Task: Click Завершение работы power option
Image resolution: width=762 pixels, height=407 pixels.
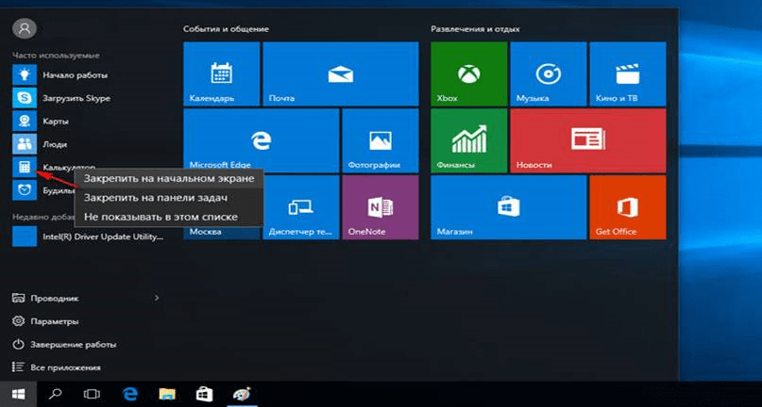Action: [72, 345]
